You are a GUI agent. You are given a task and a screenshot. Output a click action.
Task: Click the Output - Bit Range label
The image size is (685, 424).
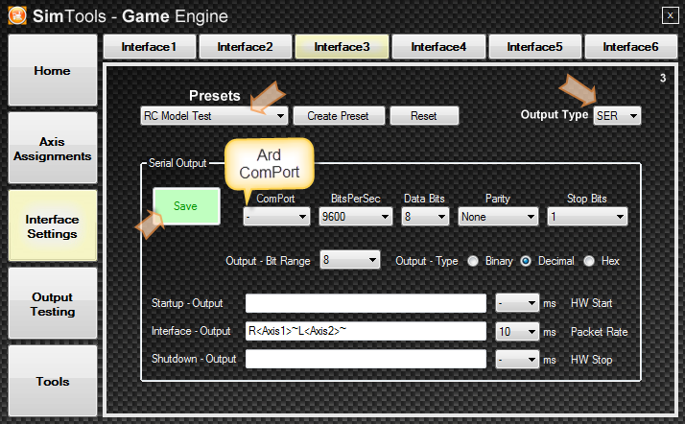click(x=268, y=261)
